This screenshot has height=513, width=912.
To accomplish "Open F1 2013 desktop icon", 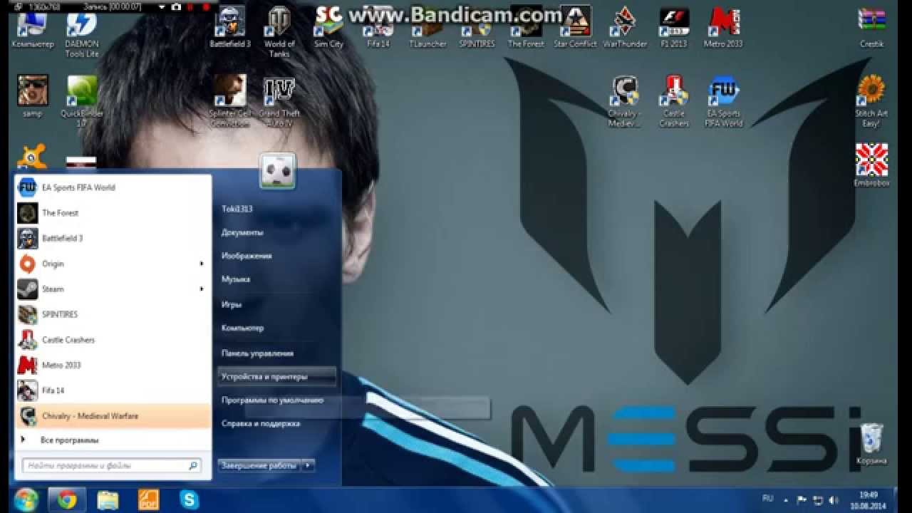I will point(673,27).
